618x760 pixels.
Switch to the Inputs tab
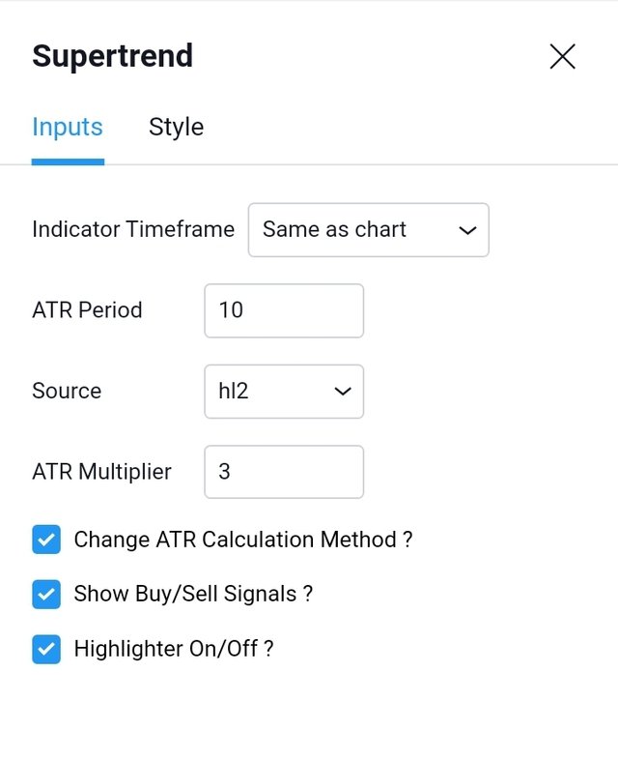68,128
